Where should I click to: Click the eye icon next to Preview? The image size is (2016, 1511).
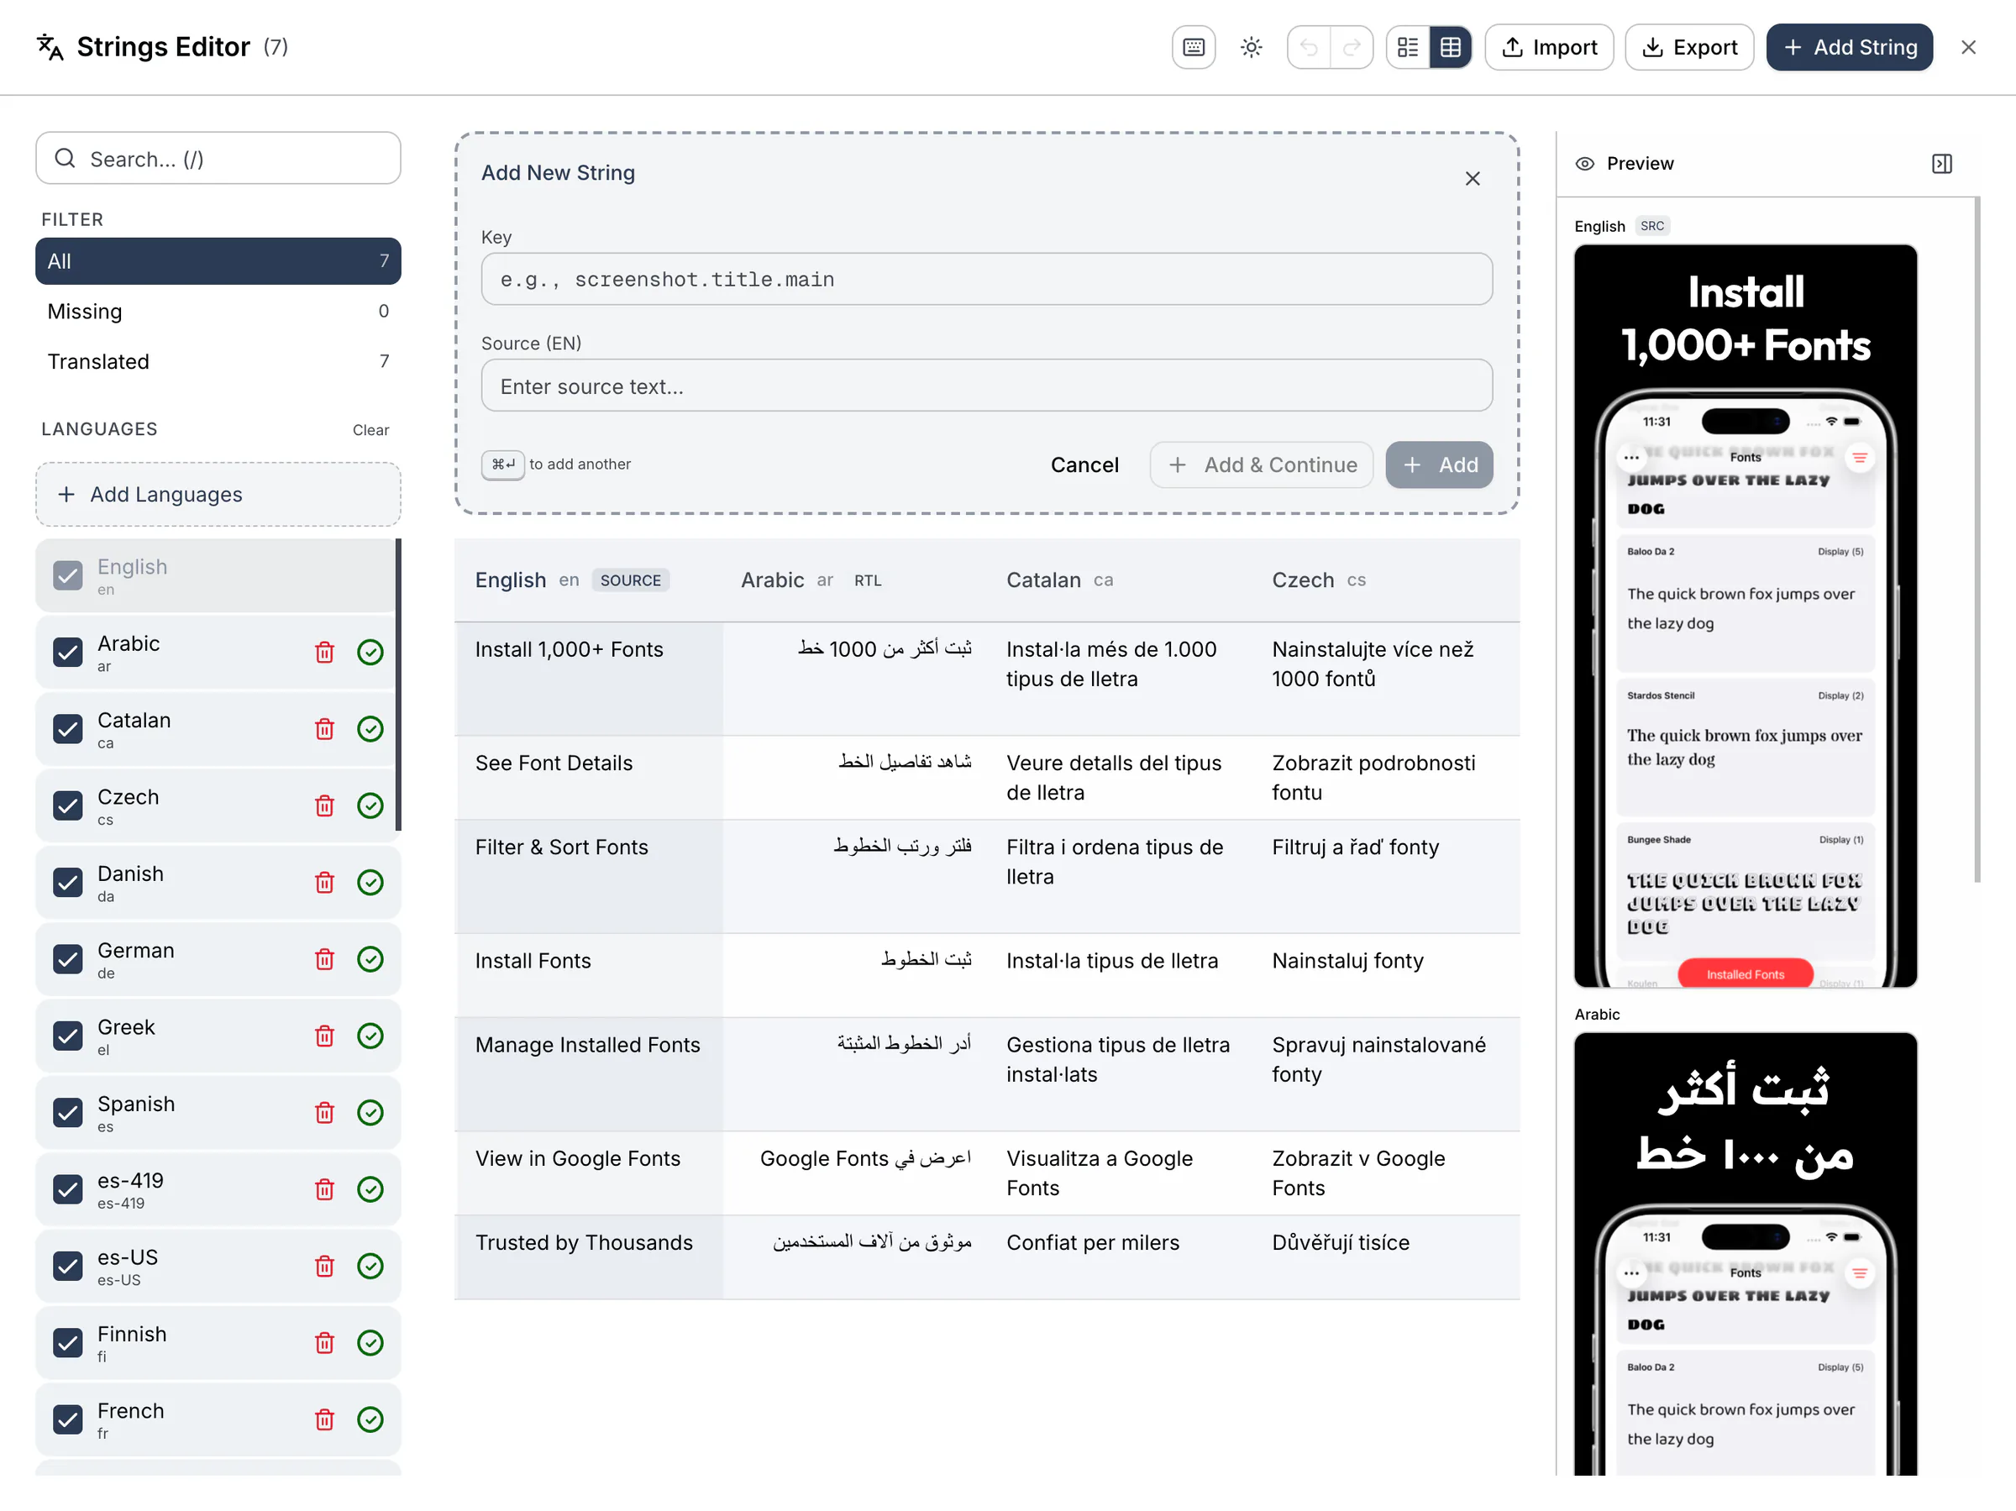tap(1585, 163)
